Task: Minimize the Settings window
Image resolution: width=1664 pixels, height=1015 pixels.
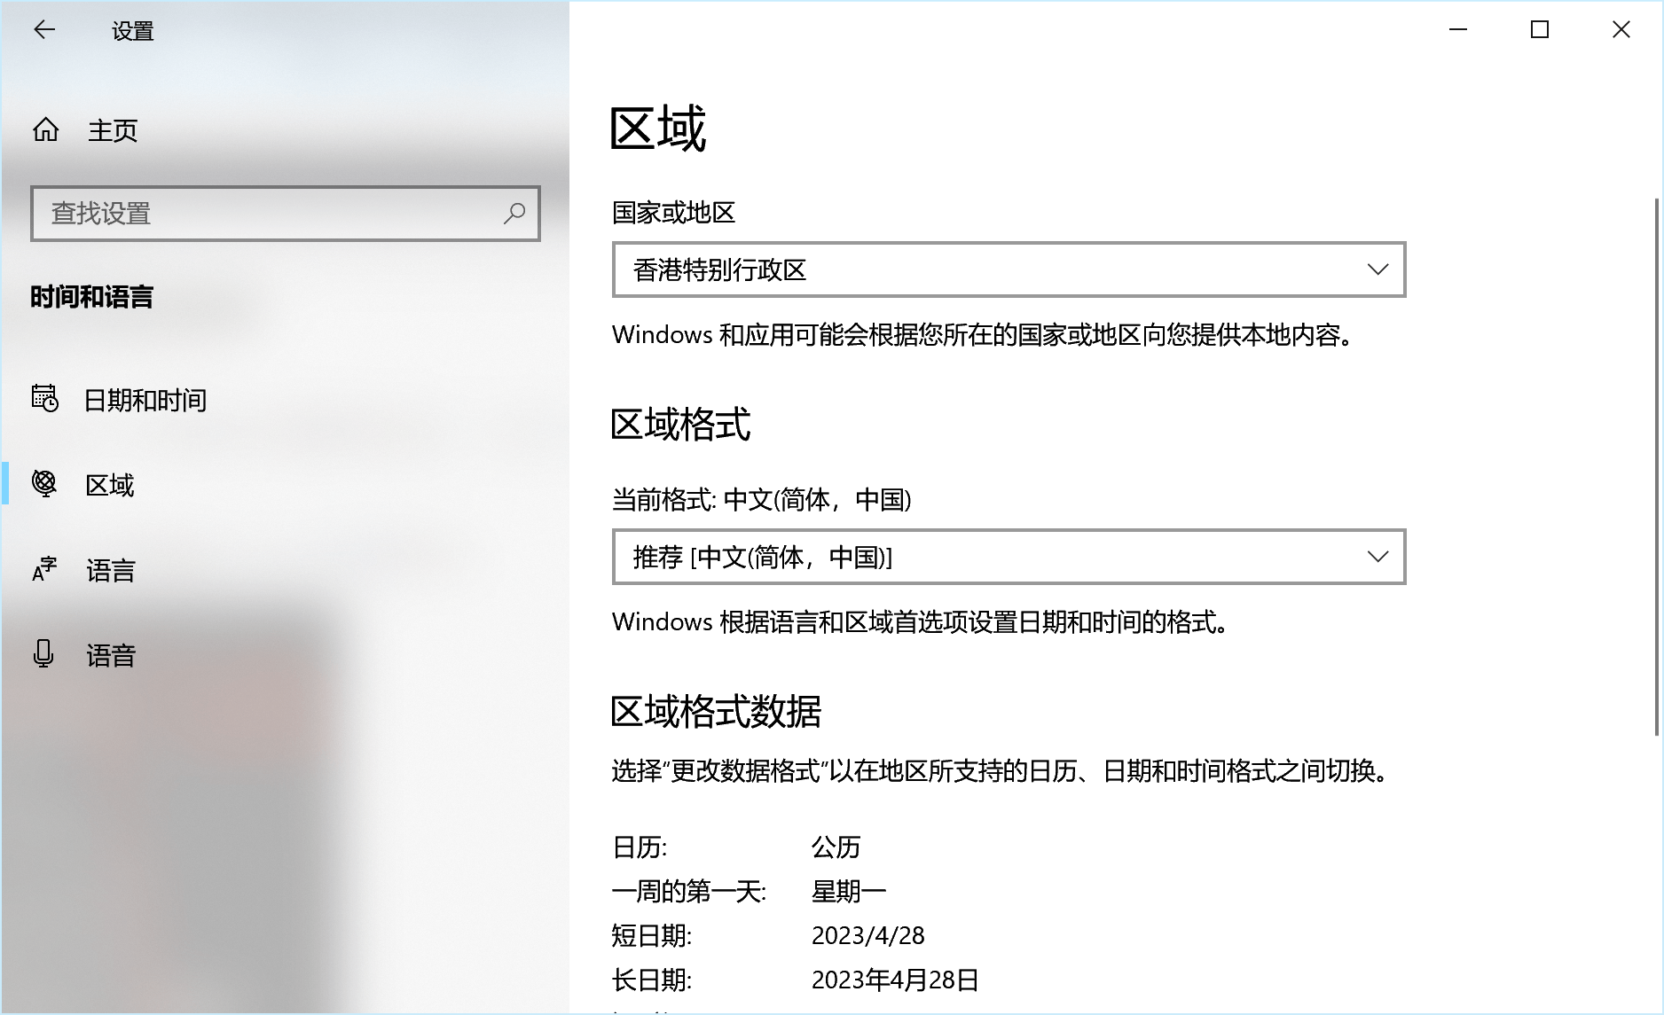Action: point(1457,29)
